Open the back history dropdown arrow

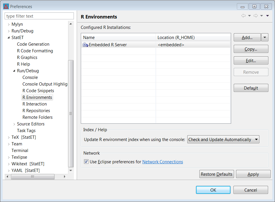point(249,16)
